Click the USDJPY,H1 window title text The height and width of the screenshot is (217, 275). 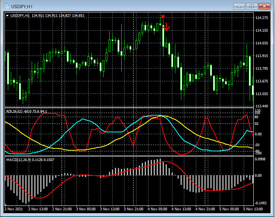(x=21, y=6)
